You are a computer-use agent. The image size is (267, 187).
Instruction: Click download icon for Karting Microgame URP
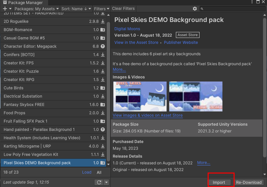pyautogui.click(x=103, y=146)
